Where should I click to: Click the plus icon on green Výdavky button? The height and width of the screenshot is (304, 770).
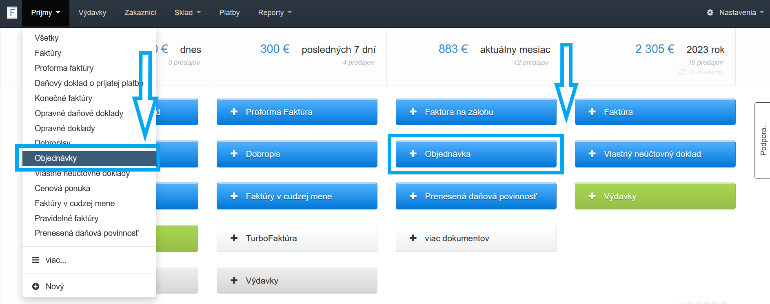click(592, 196)
